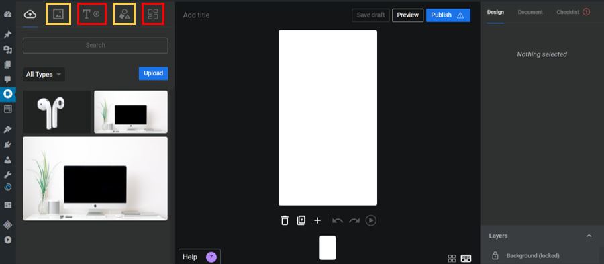
Task: Open the third-party media tab
Action: click(58, 14)
